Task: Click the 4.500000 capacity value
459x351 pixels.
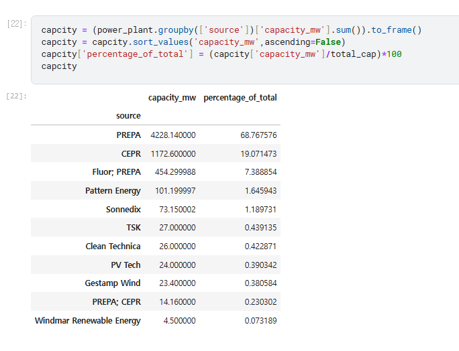Action: [179, 321]
